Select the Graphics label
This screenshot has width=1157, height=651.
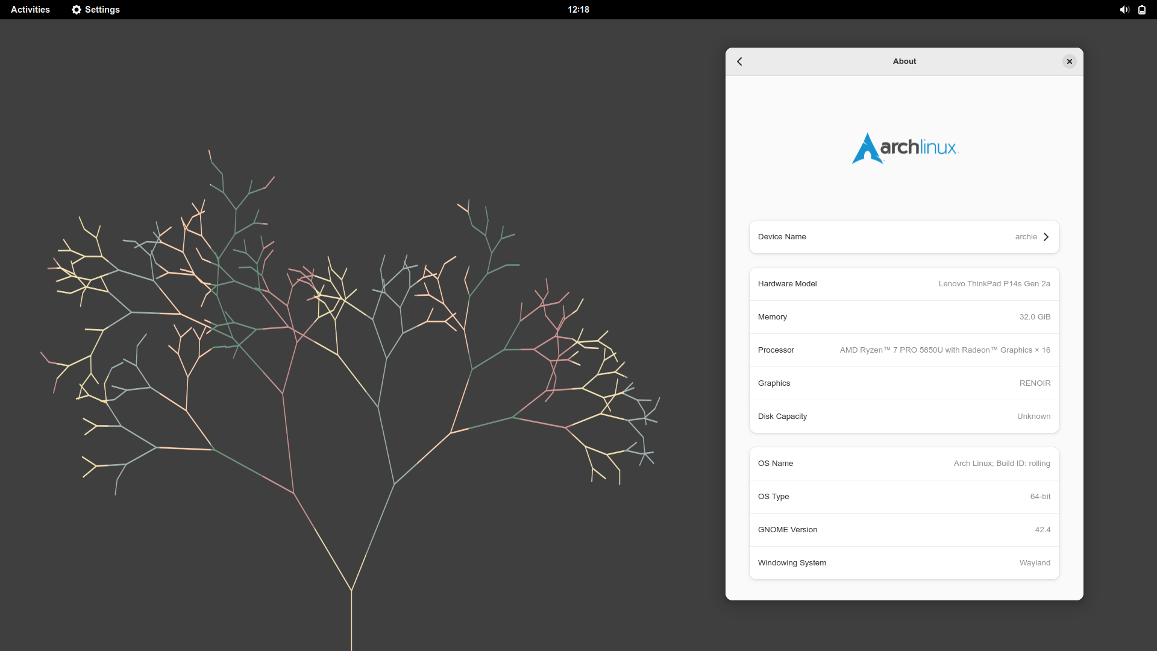[x=774, y=383]
